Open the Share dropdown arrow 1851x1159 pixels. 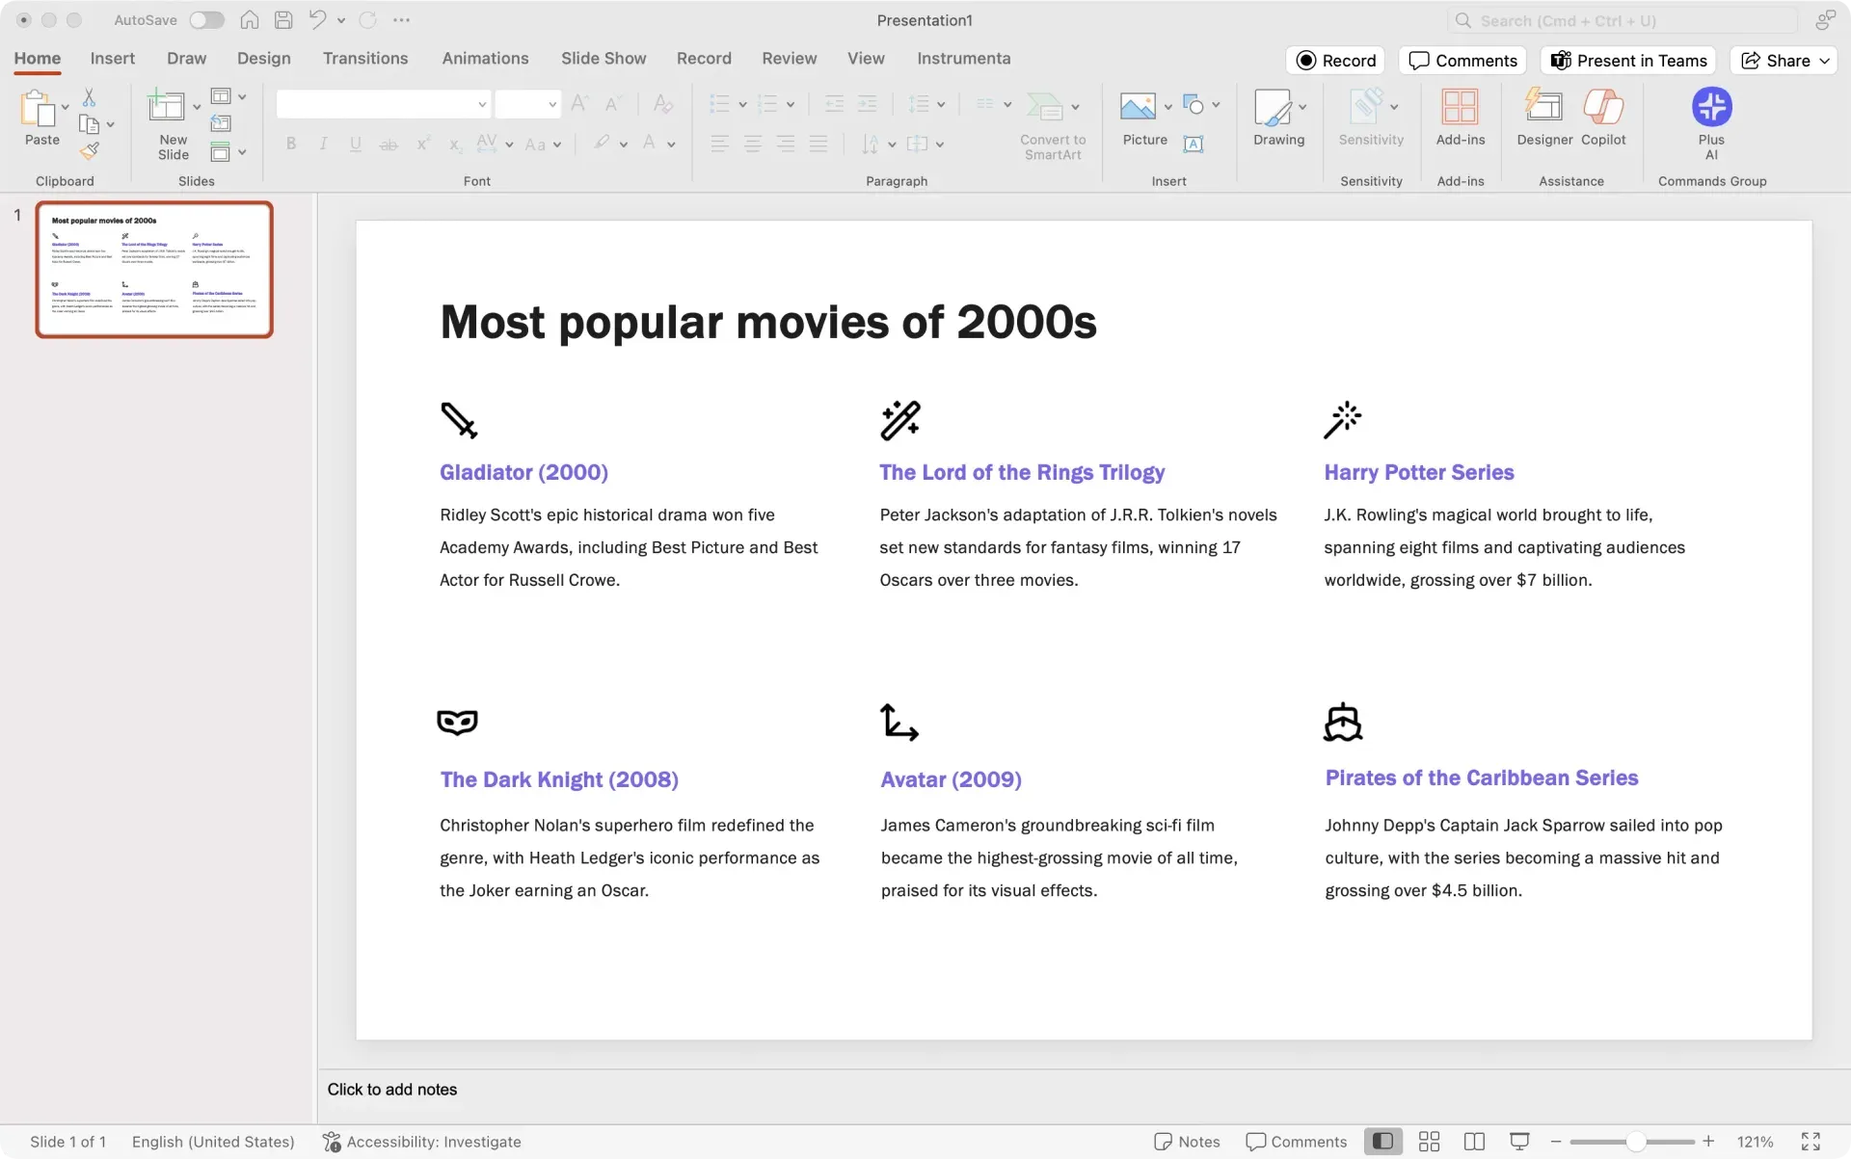1825,61
